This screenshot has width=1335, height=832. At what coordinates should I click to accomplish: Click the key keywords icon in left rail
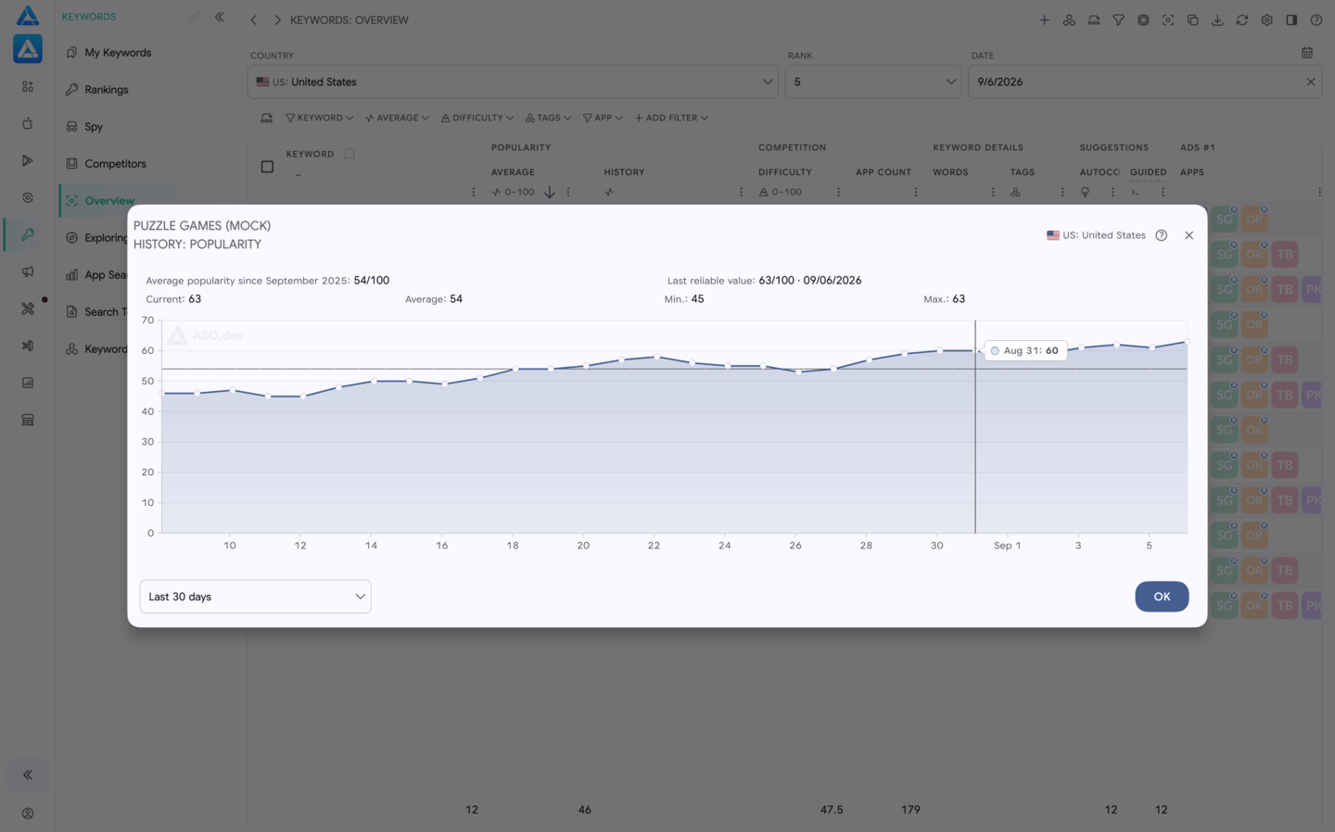[x=28, y=234]
